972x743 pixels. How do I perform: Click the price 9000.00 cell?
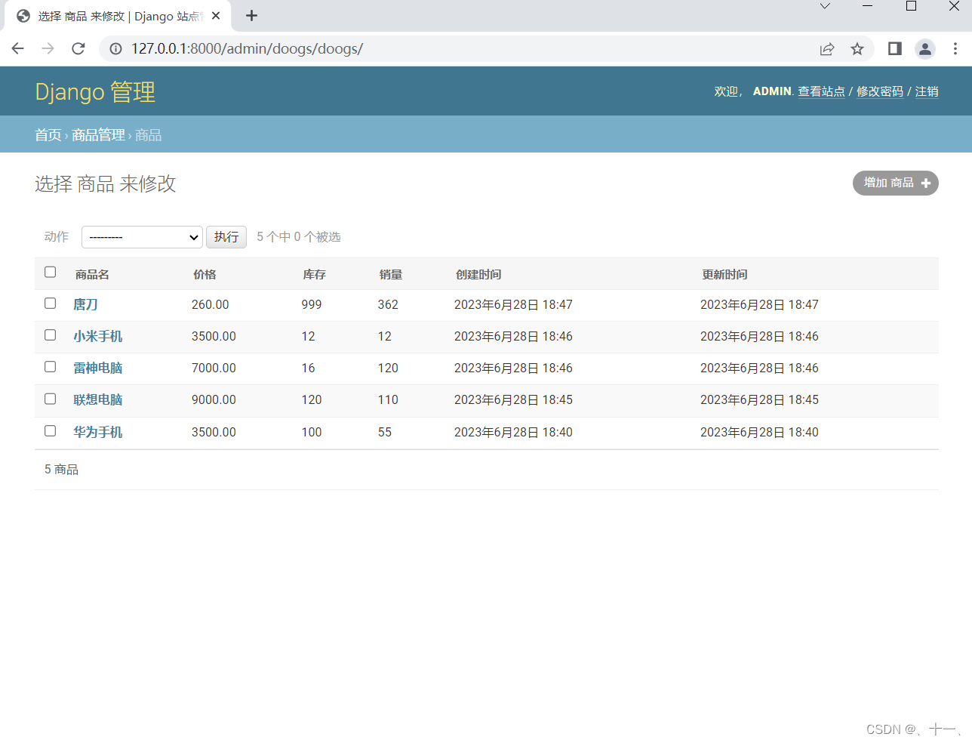pyautogui.click(x=214, y=399)
